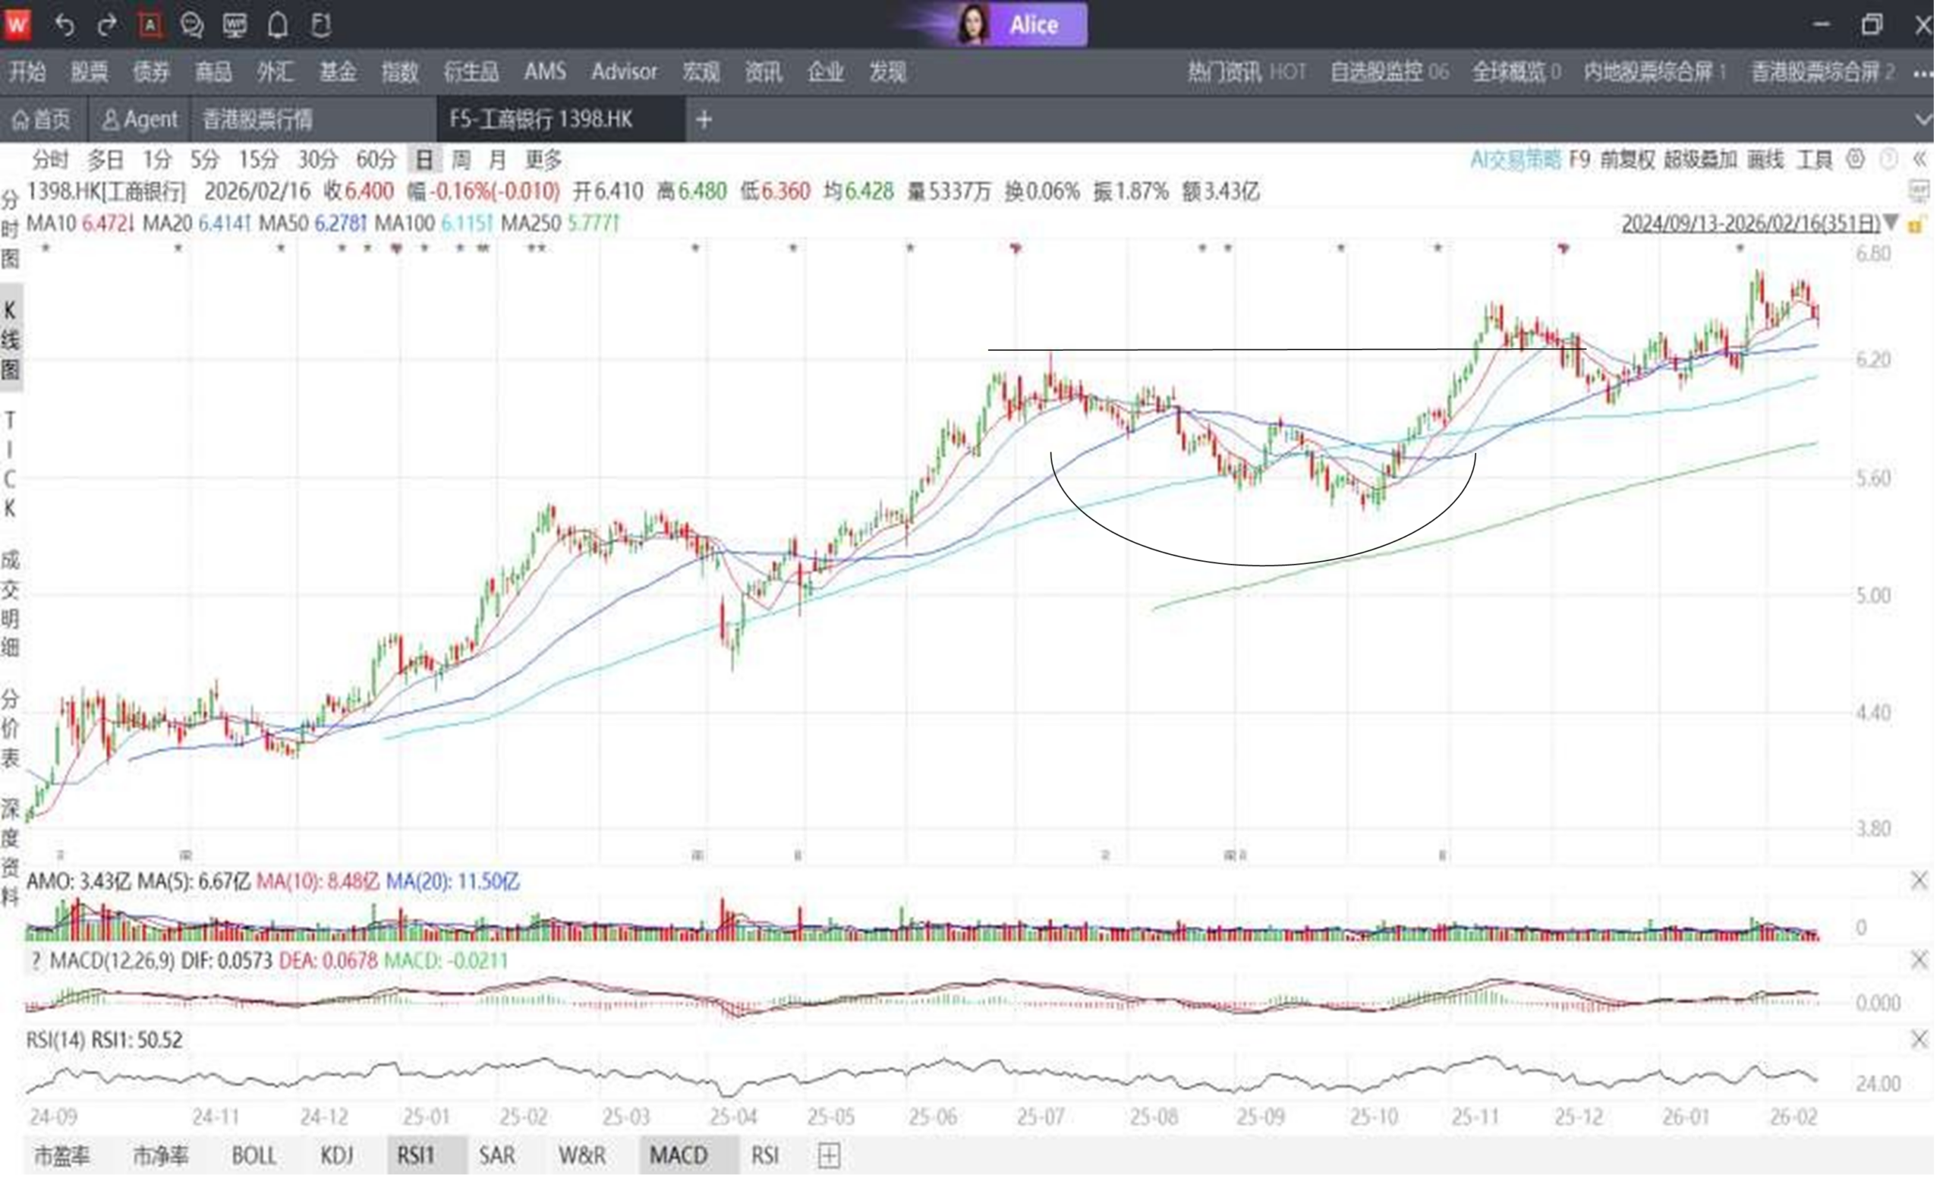Open the tab list chevron dropdown

[1923, 119]
